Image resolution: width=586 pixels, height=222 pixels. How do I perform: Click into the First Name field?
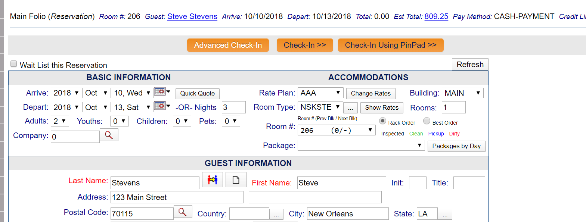(x=341, y=183)
